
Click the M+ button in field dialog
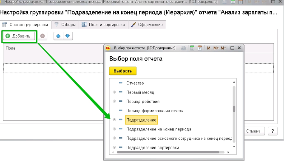(216, 48)
